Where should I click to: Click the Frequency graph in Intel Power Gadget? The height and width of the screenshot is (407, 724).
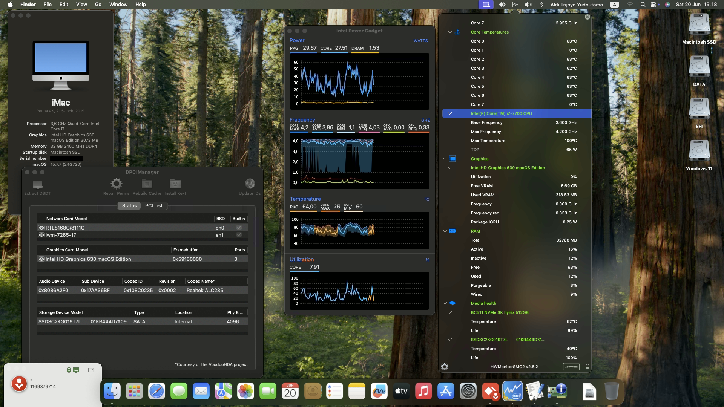tap(359, 161)
